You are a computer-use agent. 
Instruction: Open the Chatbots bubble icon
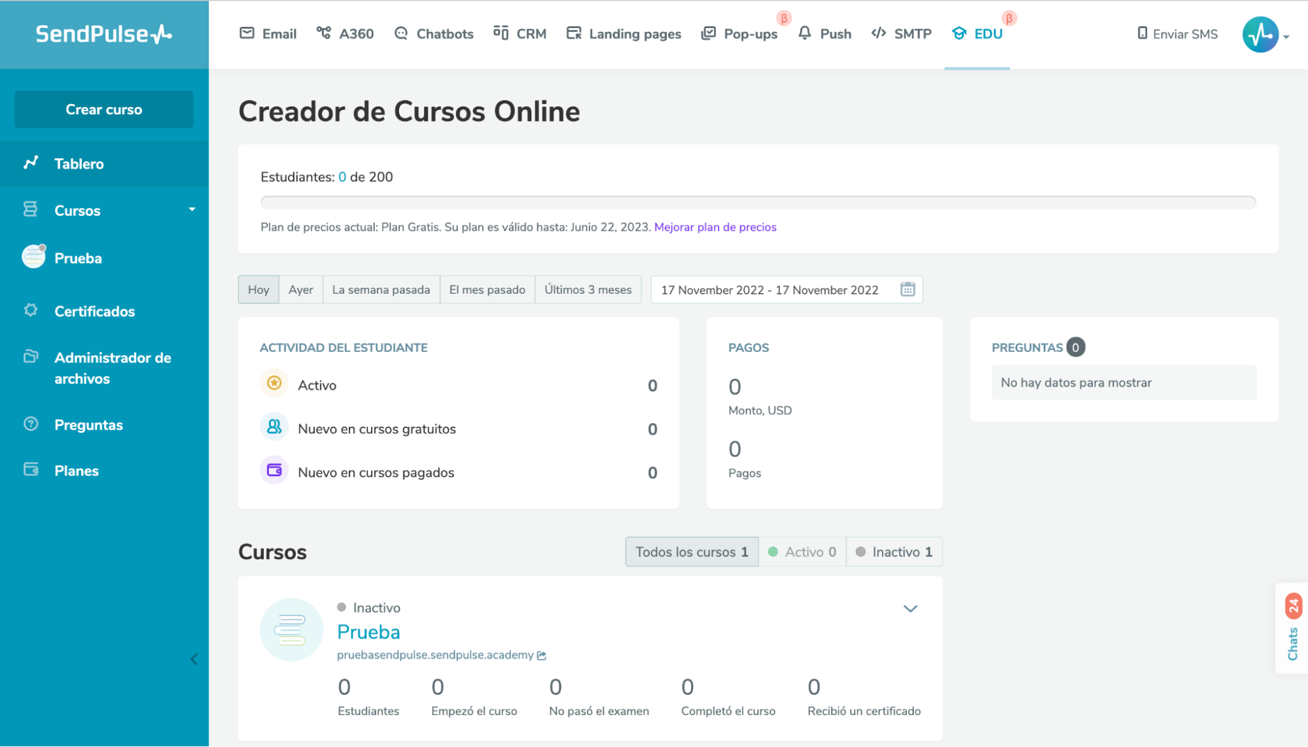(401, 33)
